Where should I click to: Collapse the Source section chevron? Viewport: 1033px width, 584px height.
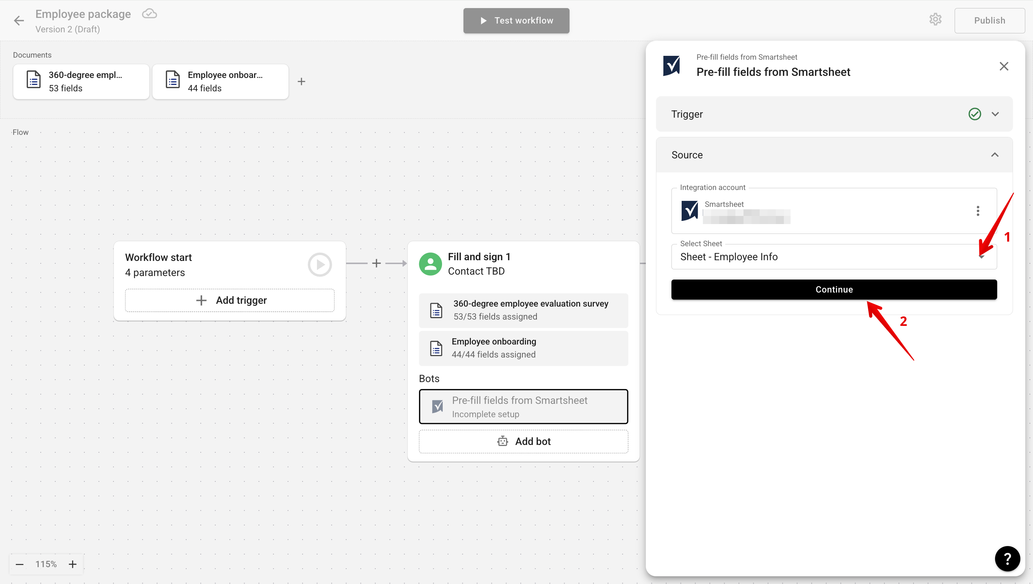(994, 155)
